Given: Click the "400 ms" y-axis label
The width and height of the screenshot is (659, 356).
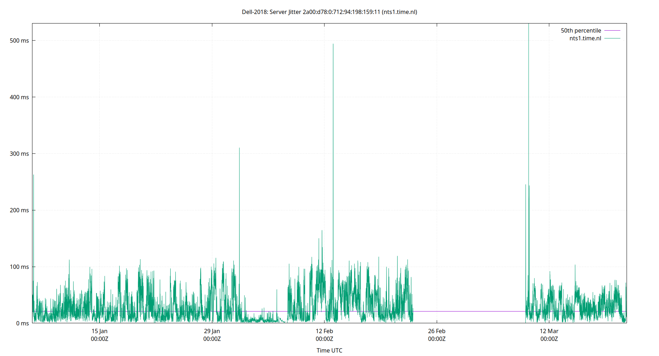Looking at the screenshot, I should pos(20,97).
